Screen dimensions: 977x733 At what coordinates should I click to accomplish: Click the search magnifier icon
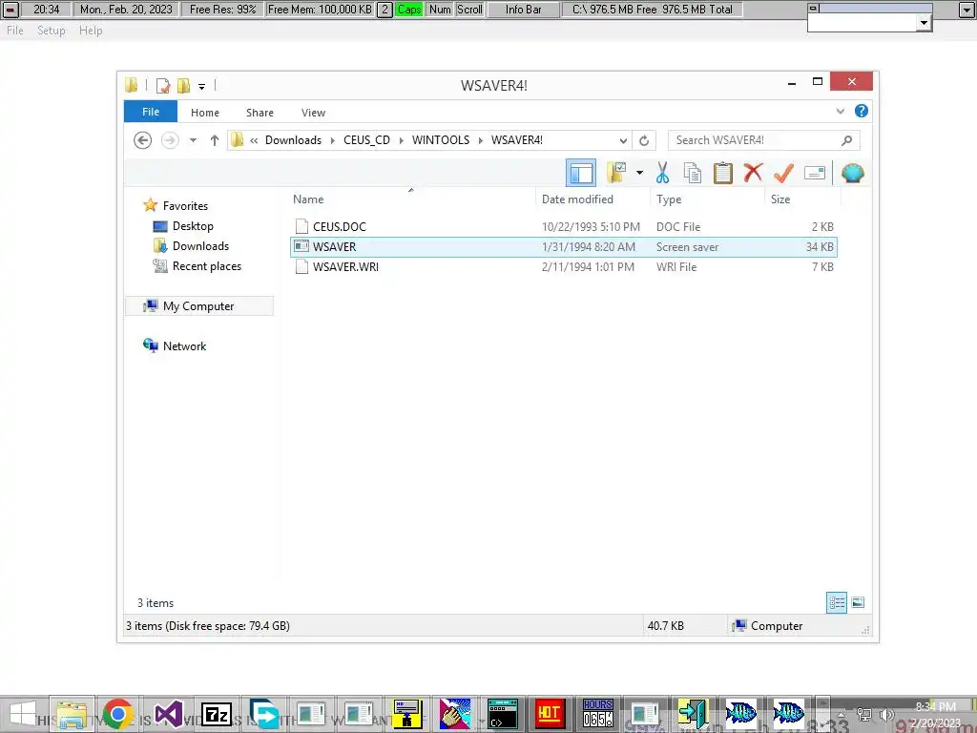pyautogui.click(x=846, y=140)
